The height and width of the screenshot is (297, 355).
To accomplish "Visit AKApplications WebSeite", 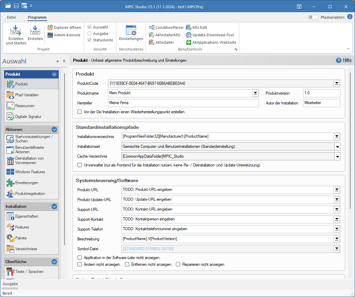I will pyautogui.click(x=211, y=42).
